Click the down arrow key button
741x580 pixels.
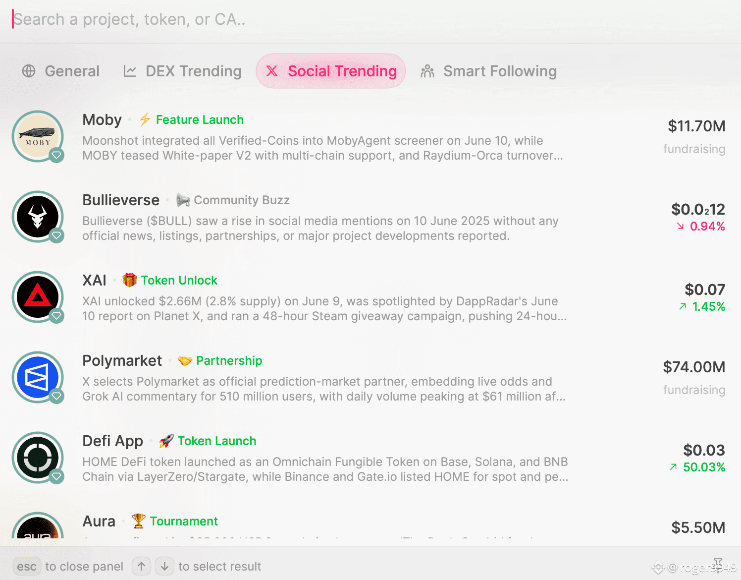coord(164,566)
